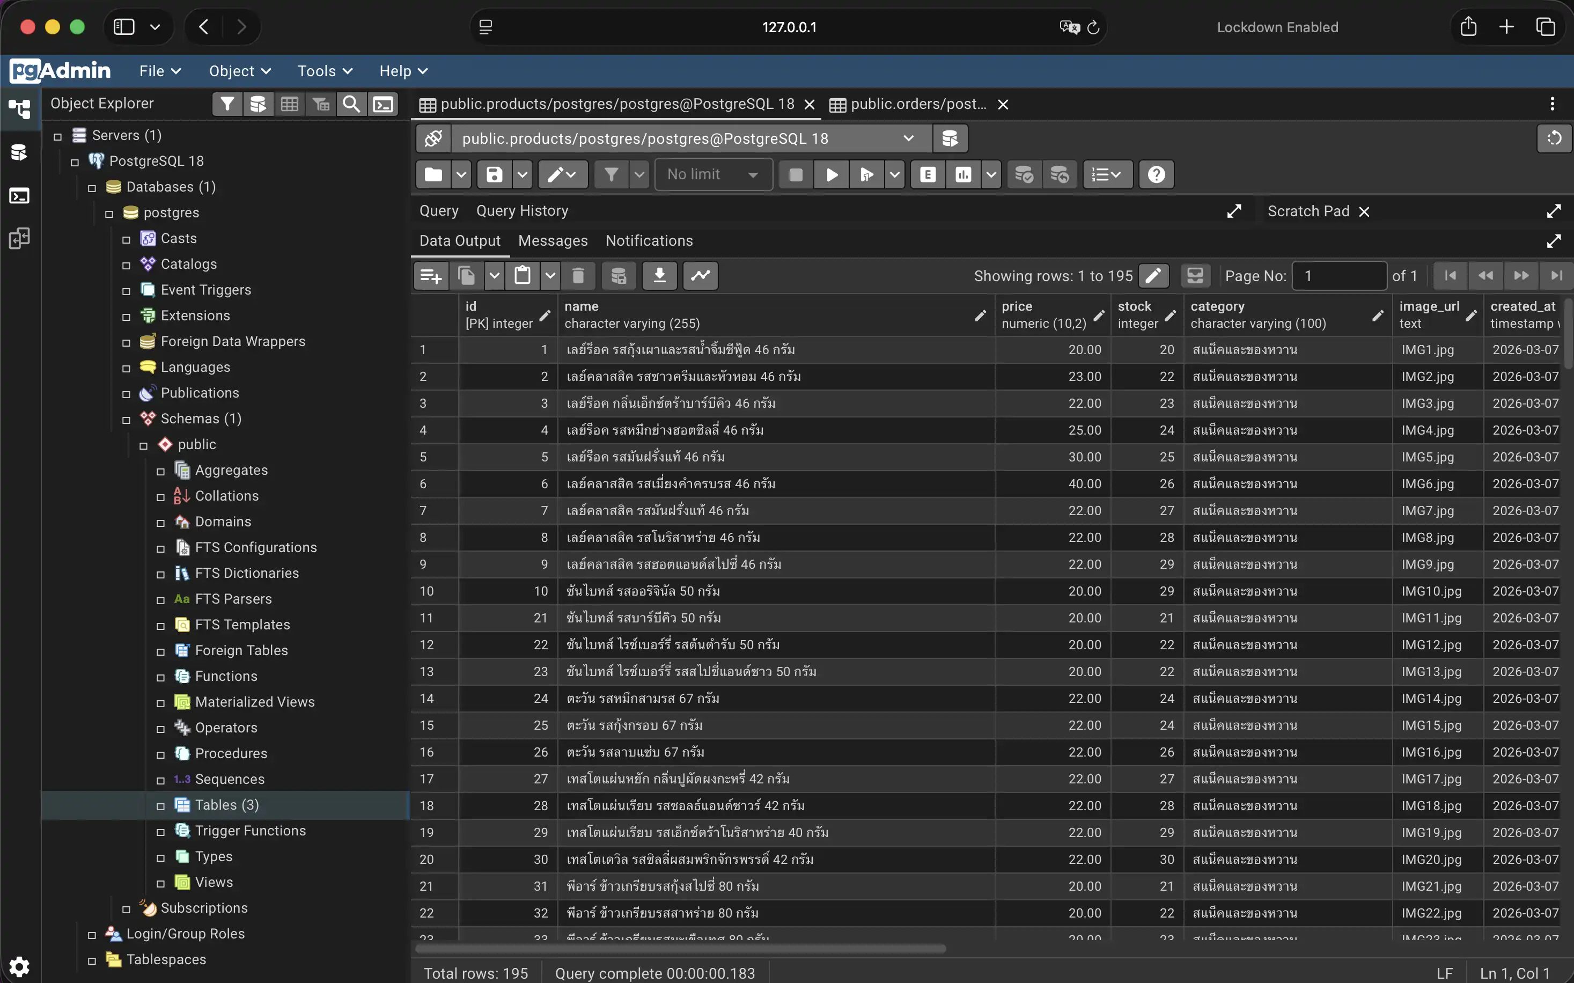The width and height of the screenshot is (1574, 983).
Task: Open the PSQL Tool icon in Object Explorer
Action: pos(383,104)
